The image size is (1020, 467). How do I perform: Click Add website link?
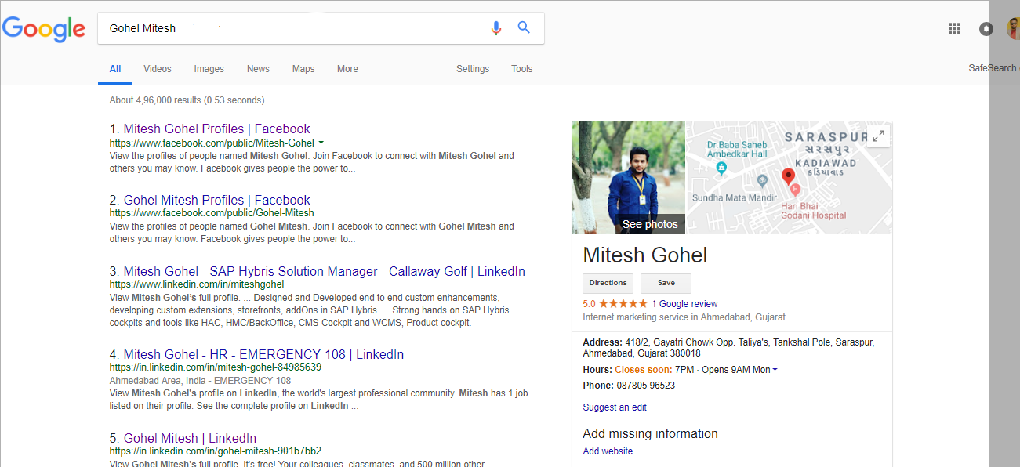608,451
